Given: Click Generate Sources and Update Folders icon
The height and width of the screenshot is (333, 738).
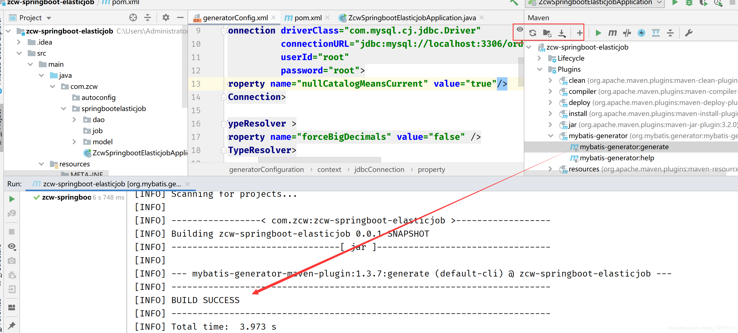Looking at the screenshot, I should click(547, 33).
